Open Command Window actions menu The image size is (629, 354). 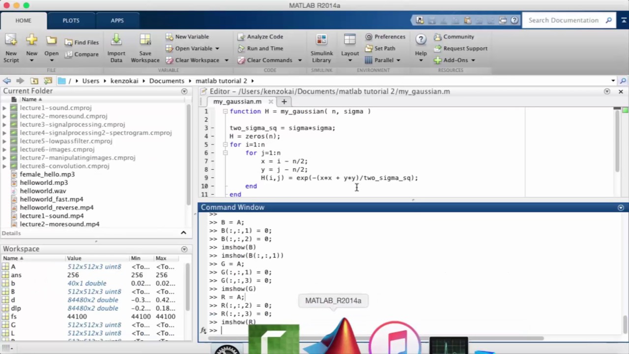[621, 207]
